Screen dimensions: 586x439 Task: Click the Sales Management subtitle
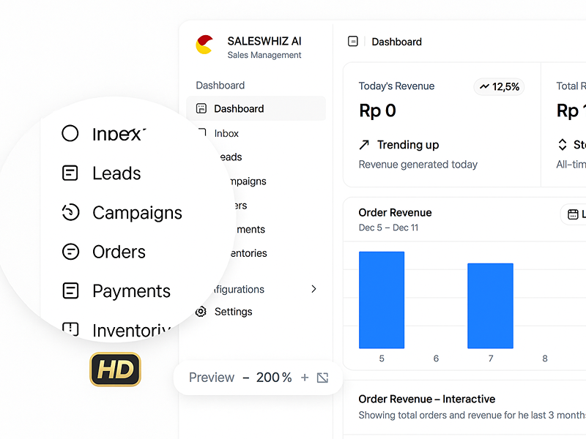click(264, 55)
